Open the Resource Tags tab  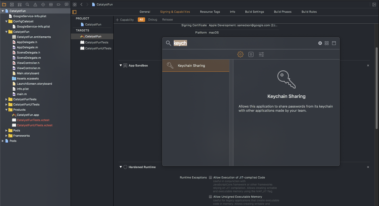point(210,12)
